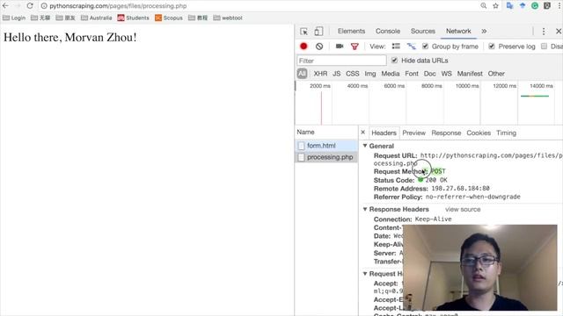The image size is (563, 316).
Task: Open the Console tab
Action: [388, 32]
